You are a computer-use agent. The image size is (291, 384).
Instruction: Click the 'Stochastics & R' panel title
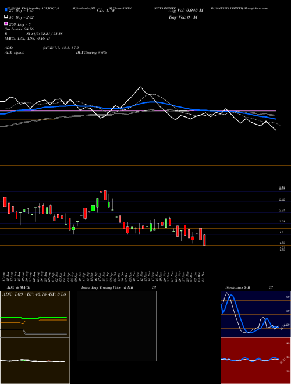click(238, 287)
